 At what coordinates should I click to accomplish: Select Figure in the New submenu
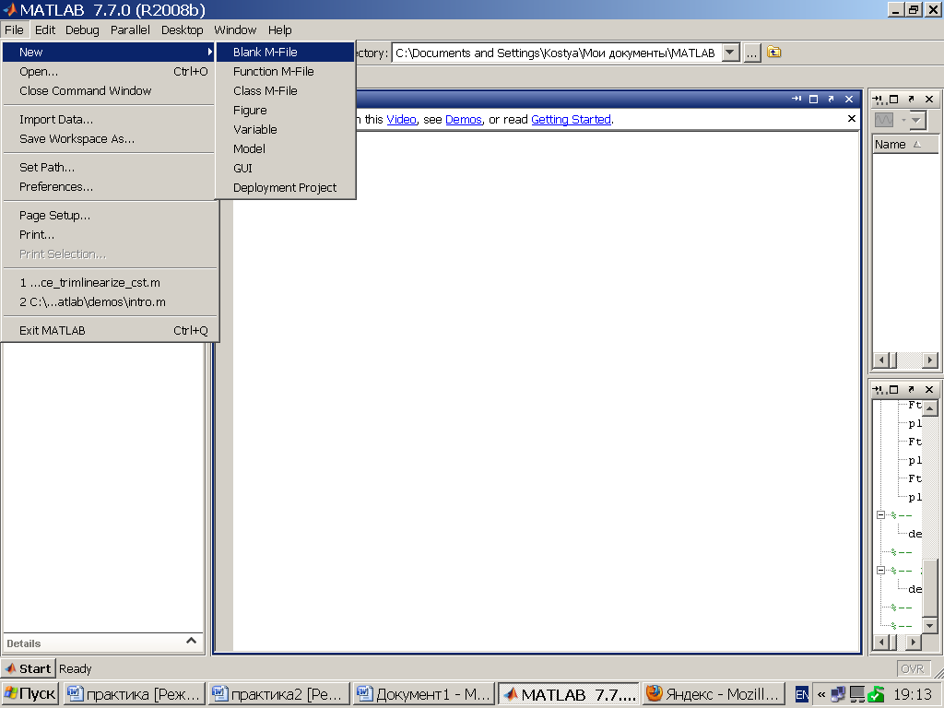[x=286, y=111]
